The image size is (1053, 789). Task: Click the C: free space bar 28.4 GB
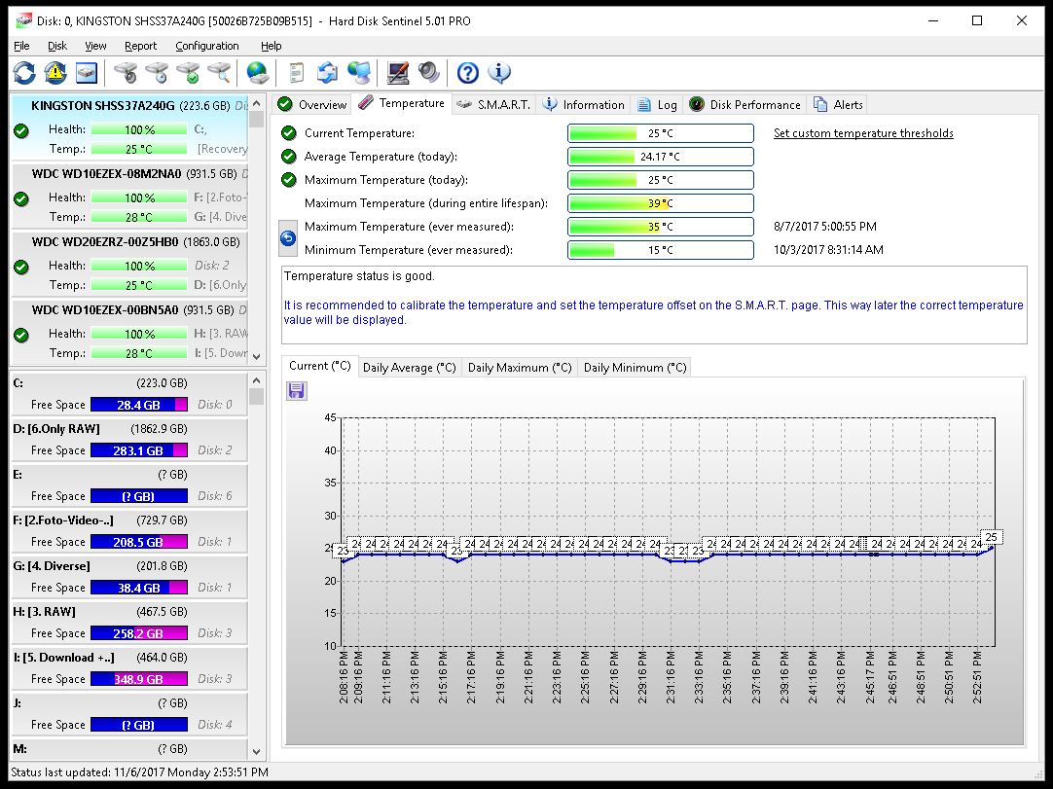coord(139,405)
